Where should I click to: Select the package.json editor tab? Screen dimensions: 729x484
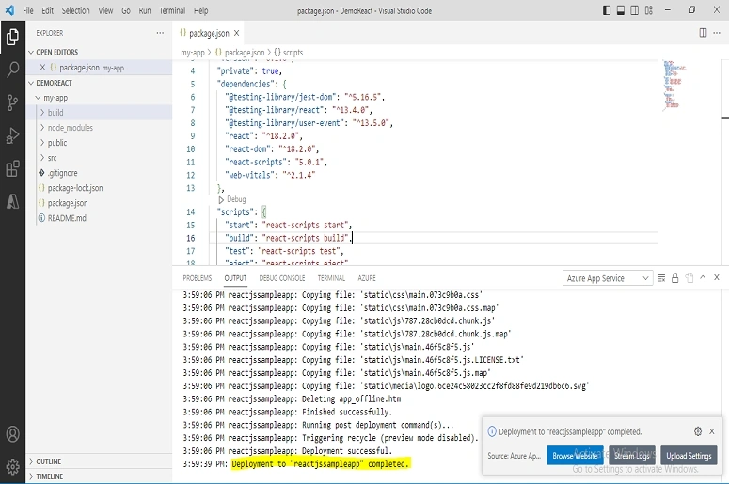209,33
